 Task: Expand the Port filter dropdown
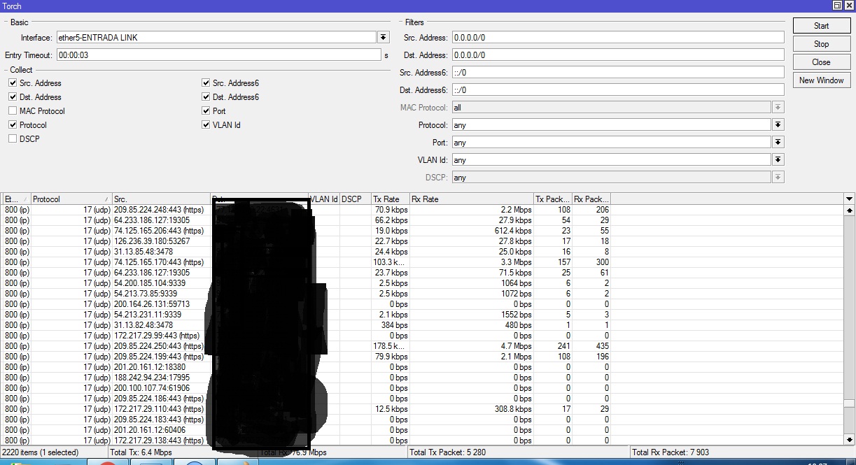[778, 143]
